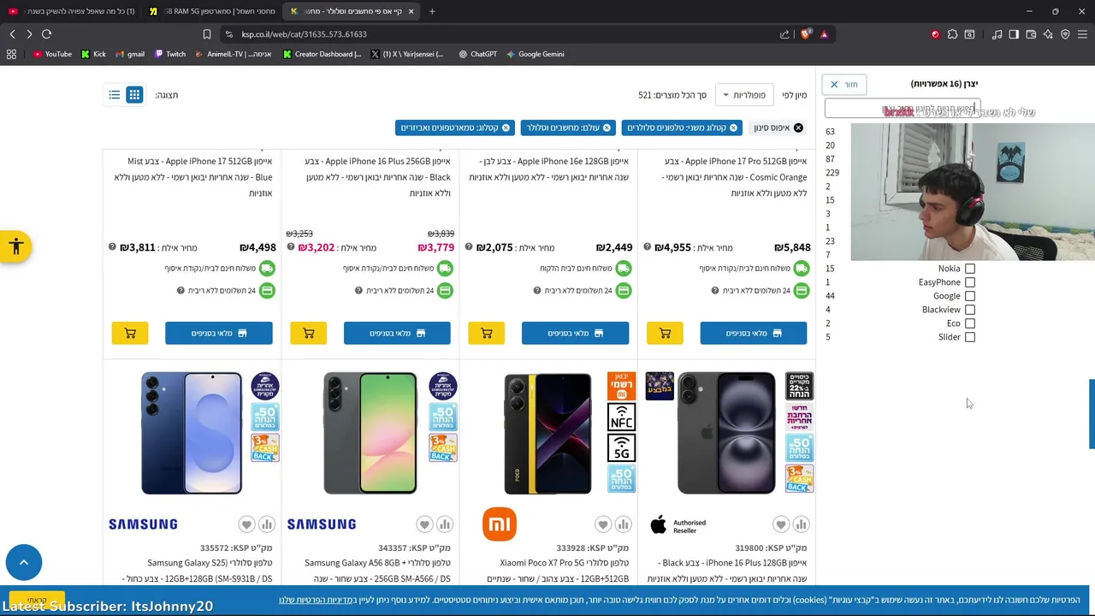Open the Google Gemini bookmark
Image resolution: width=1095 pixels, height=616 pixels.
click(535, 54)
